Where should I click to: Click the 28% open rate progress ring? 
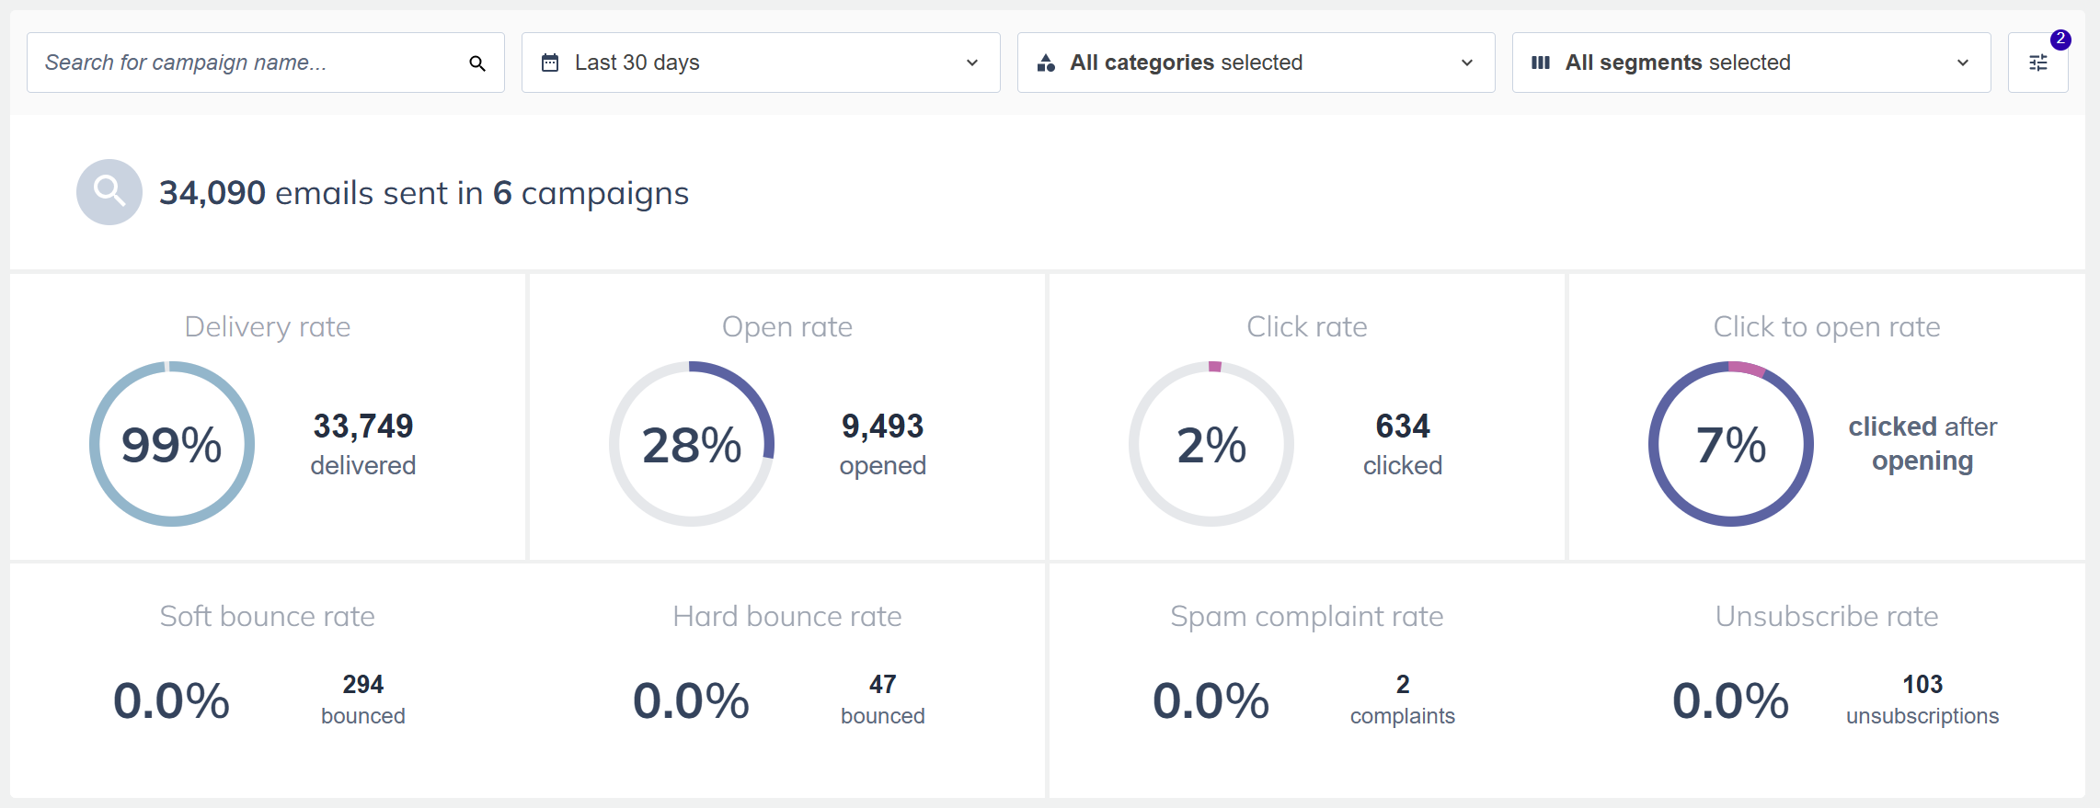692,444
